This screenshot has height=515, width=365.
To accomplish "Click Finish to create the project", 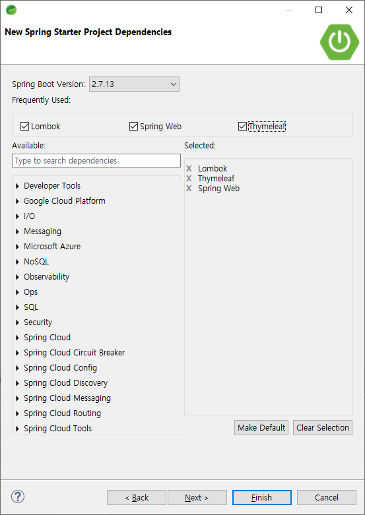I will coord(262,498).
